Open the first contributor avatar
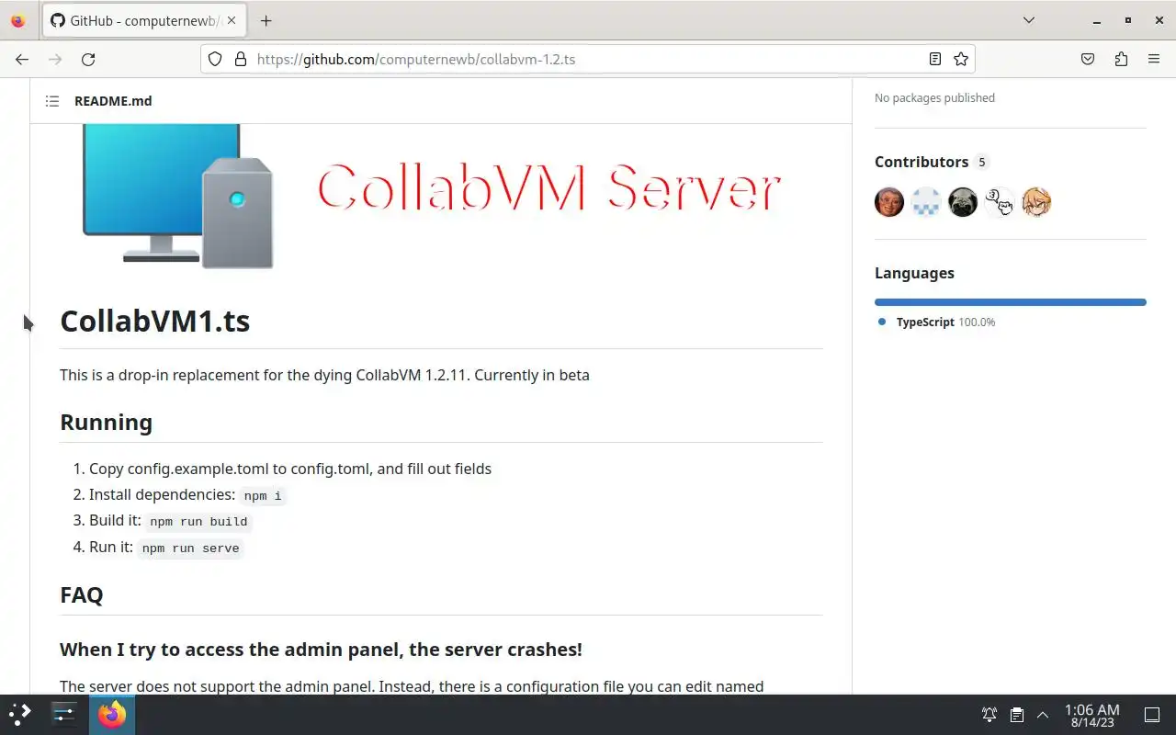 889,202
